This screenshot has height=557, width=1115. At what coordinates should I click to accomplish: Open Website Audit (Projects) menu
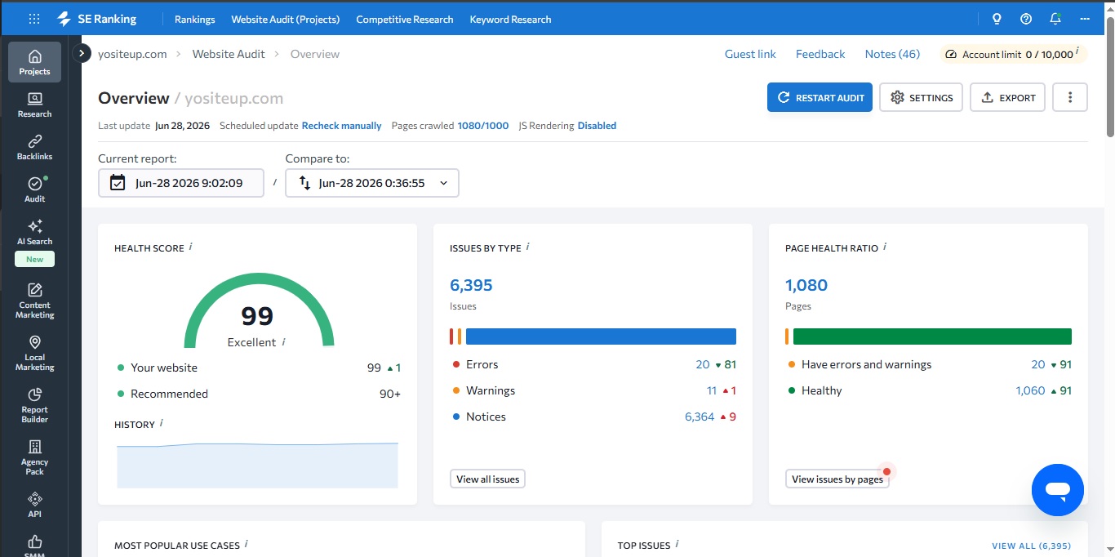286,19
